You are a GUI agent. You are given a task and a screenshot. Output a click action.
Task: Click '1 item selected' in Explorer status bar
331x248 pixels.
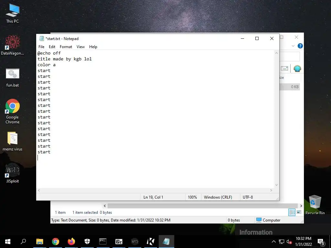pyautogui.click(x=85, y=212)
